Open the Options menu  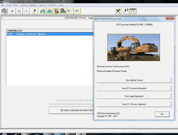pos(43,5)
